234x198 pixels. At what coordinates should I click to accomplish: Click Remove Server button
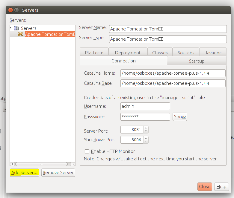pyautogui.click(x=58, y=173)
